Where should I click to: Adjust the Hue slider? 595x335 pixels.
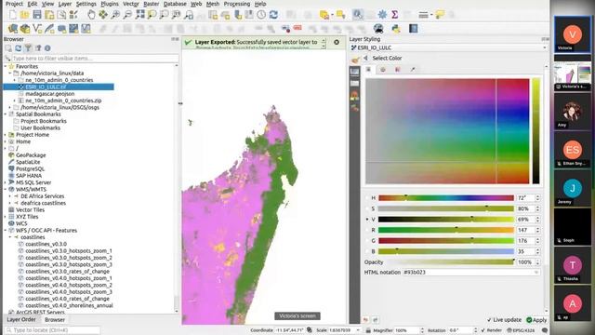pyautogui.click(x=446, y=198)
